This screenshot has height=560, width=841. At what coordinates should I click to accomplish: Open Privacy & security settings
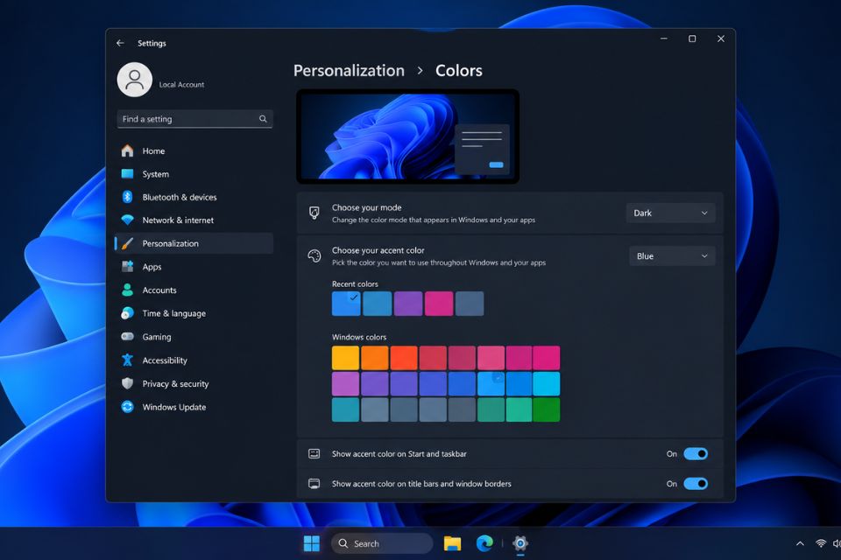[194, 383]
